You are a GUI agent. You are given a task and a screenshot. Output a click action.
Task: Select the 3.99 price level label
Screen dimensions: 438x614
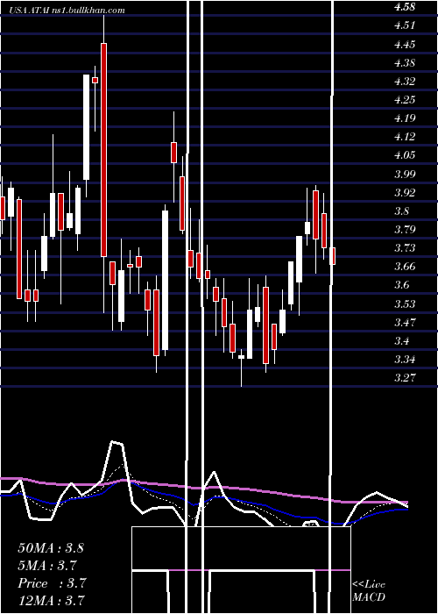pos(405,174)
